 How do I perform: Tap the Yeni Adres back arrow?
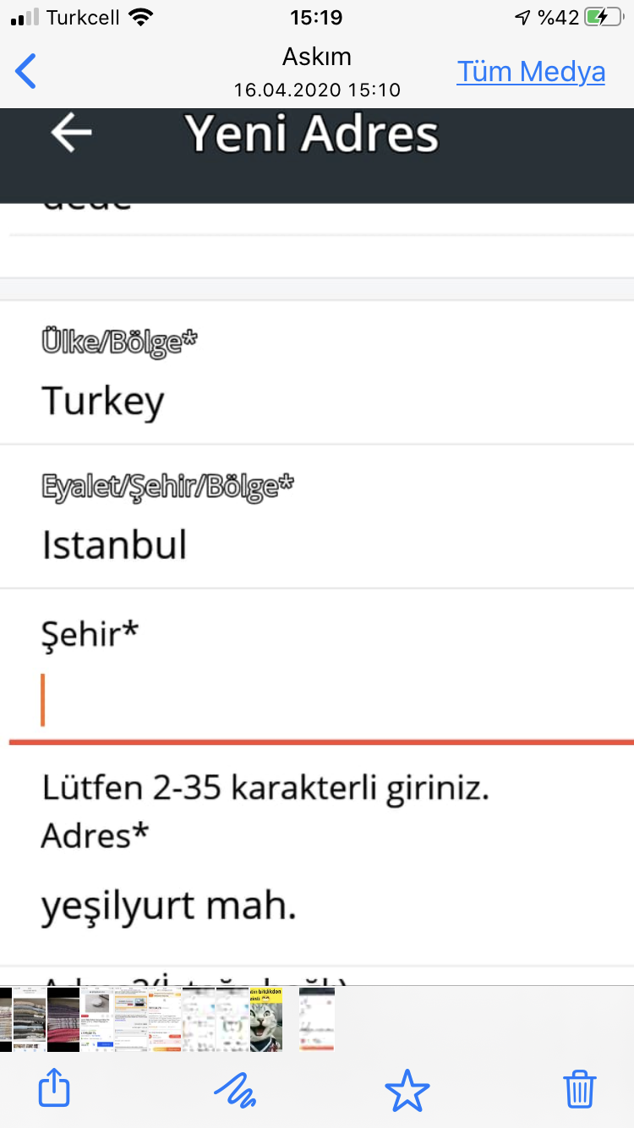tap(71, 134)
